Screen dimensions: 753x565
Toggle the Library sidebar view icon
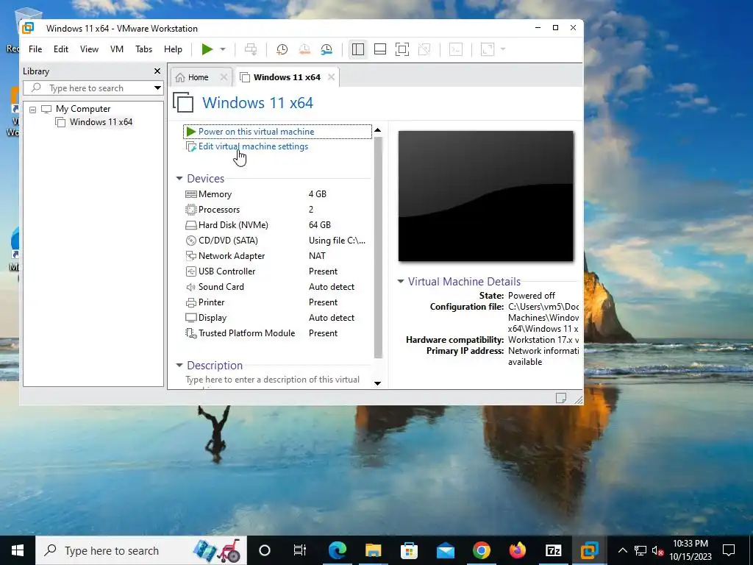coord(358,49)
